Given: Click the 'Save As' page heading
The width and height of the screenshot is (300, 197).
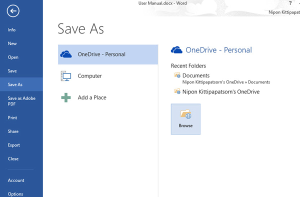Looking at the screenshot, I should (x=80, y=28).
